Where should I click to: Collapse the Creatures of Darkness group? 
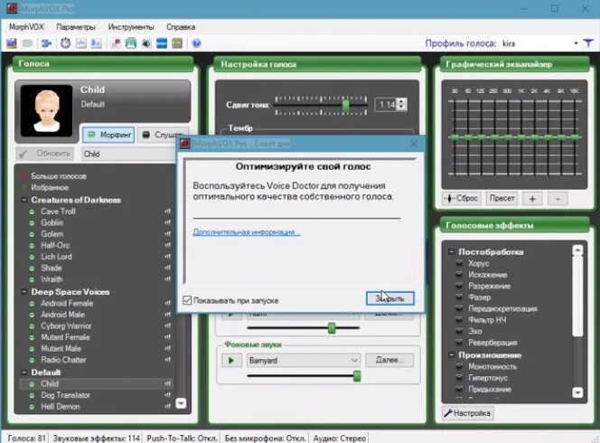click(24, 200)
